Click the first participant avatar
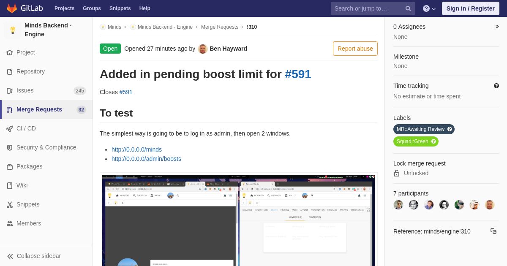The width and height of the screenshot is (507, 266). (x=398, y=205)
